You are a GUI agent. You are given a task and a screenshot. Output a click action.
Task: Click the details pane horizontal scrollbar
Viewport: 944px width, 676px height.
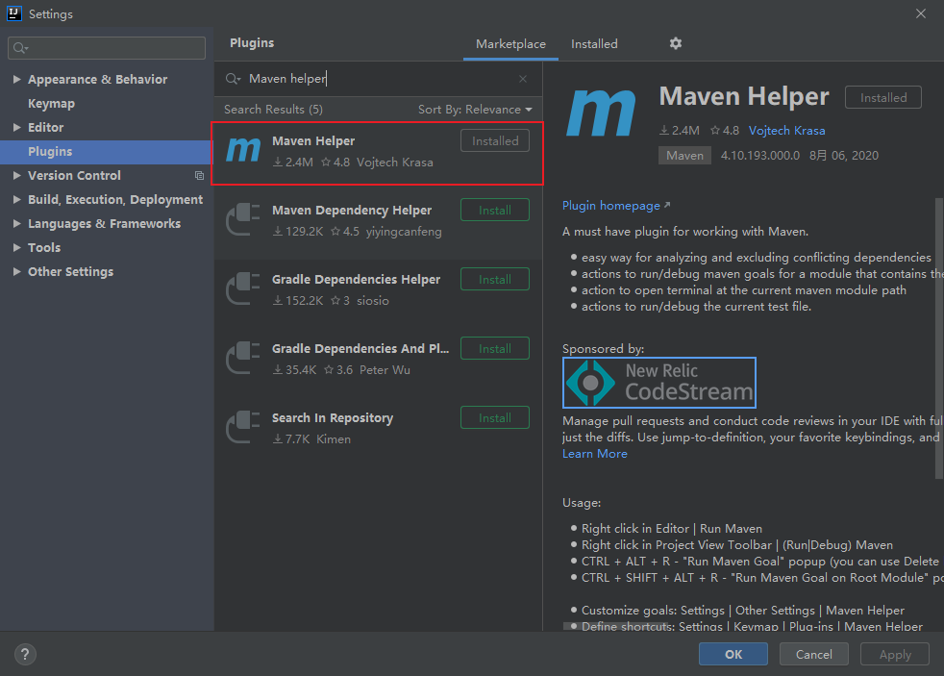(615, 627)
